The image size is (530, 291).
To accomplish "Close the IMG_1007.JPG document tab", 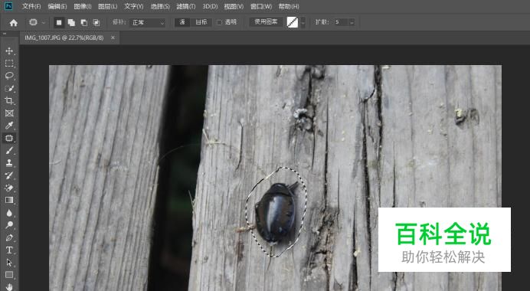I will pos(113,38).
